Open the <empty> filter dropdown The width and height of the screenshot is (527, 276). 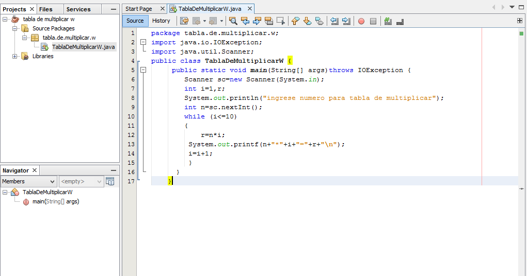pyautogui.click(x=81, y=181)
